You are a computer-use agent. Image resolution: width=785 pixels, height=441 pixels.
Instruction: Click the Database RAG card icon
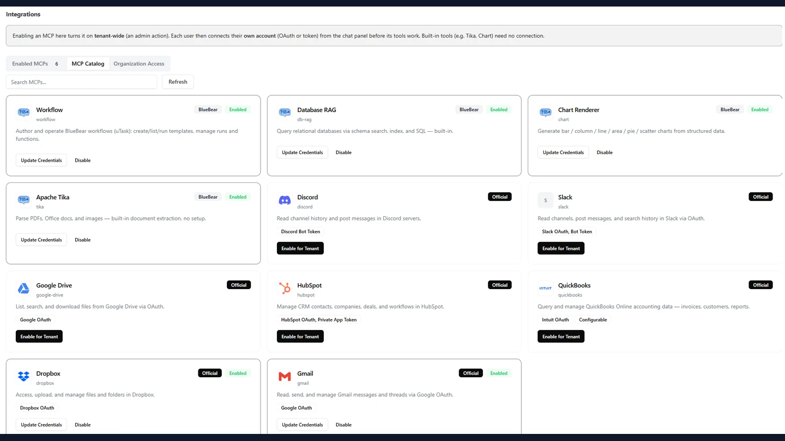pyautogui.click(x=285, y=113)
